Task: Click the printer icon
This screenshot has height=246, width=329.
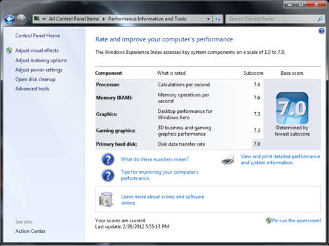Action: (228, 159)
